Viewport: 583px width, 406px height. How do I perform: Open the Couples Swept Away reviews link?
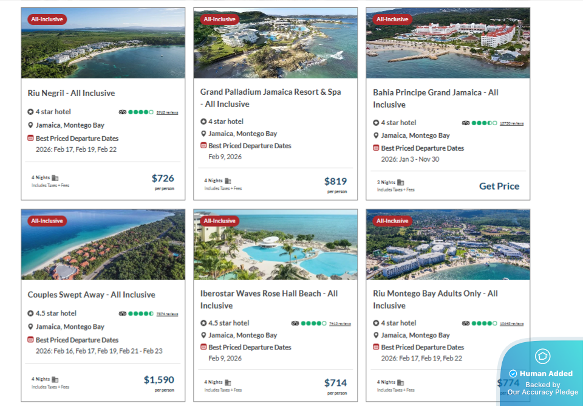(167, 314)
